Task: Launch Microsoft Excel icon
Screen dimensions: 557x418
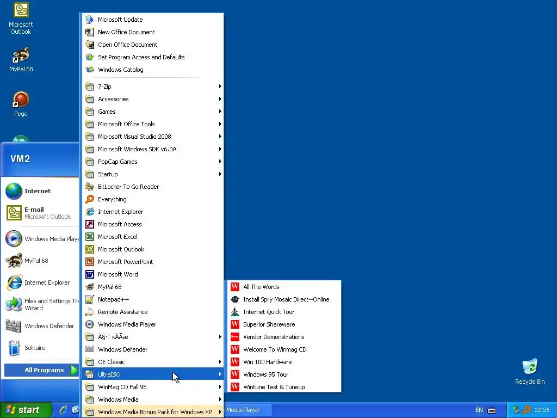Action: click(90, 237)
